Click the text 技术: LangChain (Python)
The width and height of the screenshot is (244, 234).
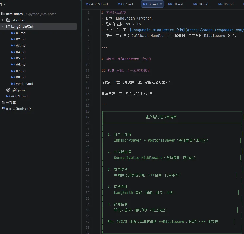130,18
